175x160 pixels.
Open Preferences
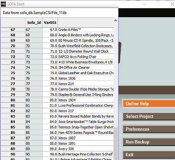click(149, 129)
